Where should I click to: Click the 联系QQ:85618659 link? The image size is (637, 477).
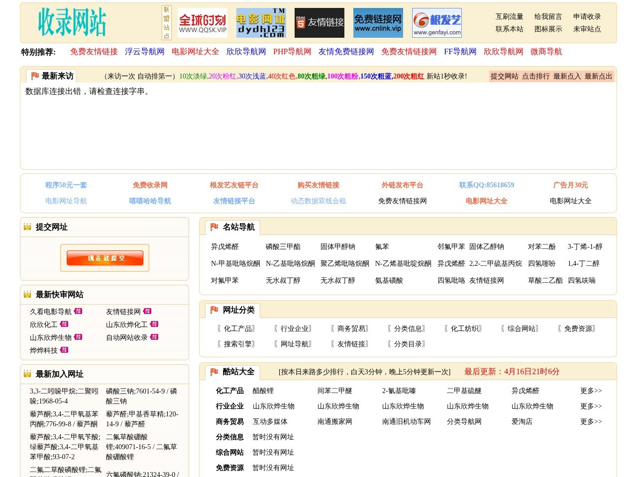tap(487, 185)
